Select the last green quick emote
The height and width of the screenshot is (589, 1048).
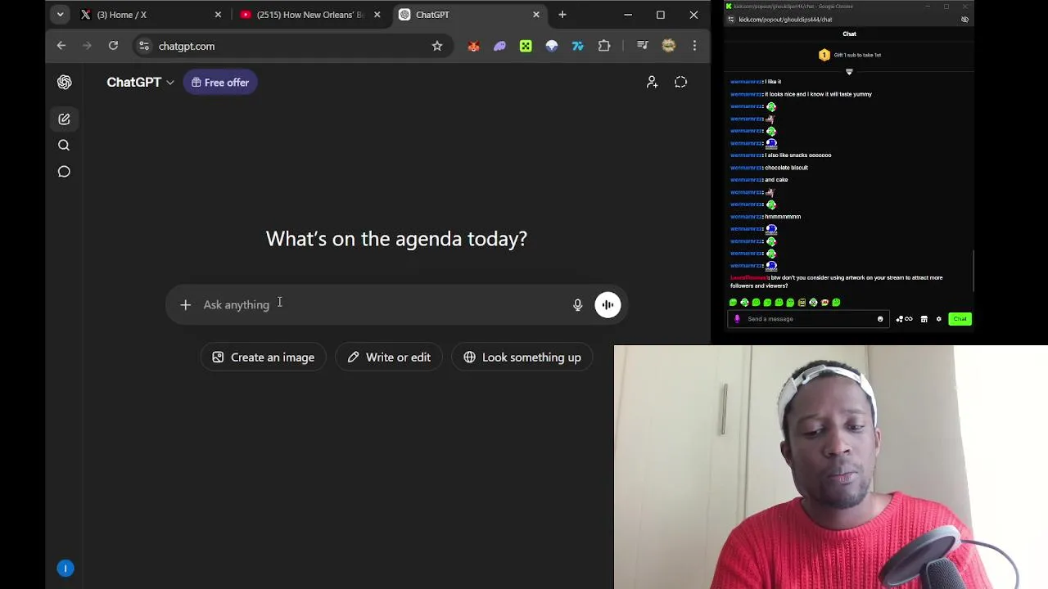click(836, 303)
